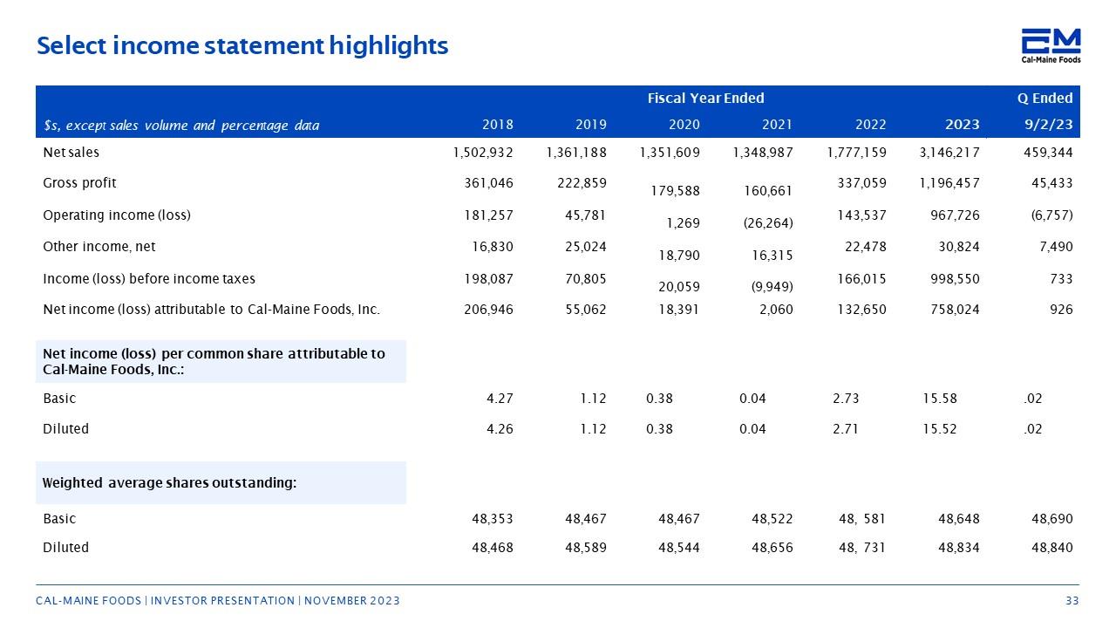
Task: Click gross profit value 361,046
Action: point(490,183)
